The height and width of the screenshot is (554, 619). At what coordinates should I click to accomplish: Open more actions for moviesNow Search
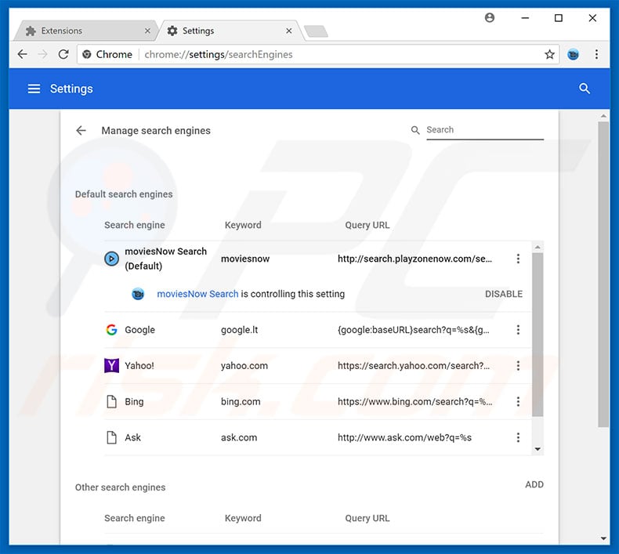point(518,259)
